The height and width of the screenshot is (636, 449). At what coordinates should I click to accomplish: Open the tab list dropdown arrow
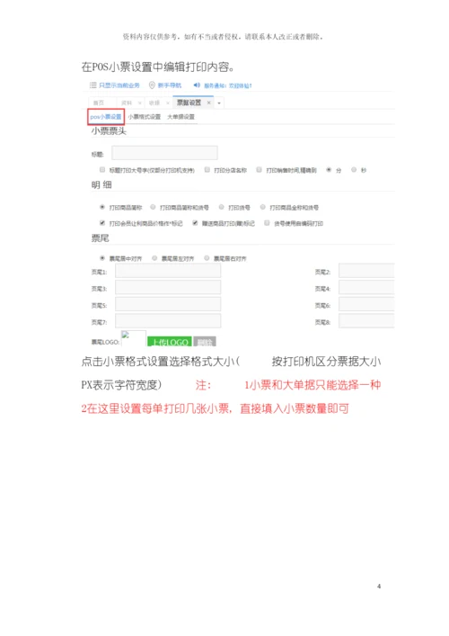(219, 103)
